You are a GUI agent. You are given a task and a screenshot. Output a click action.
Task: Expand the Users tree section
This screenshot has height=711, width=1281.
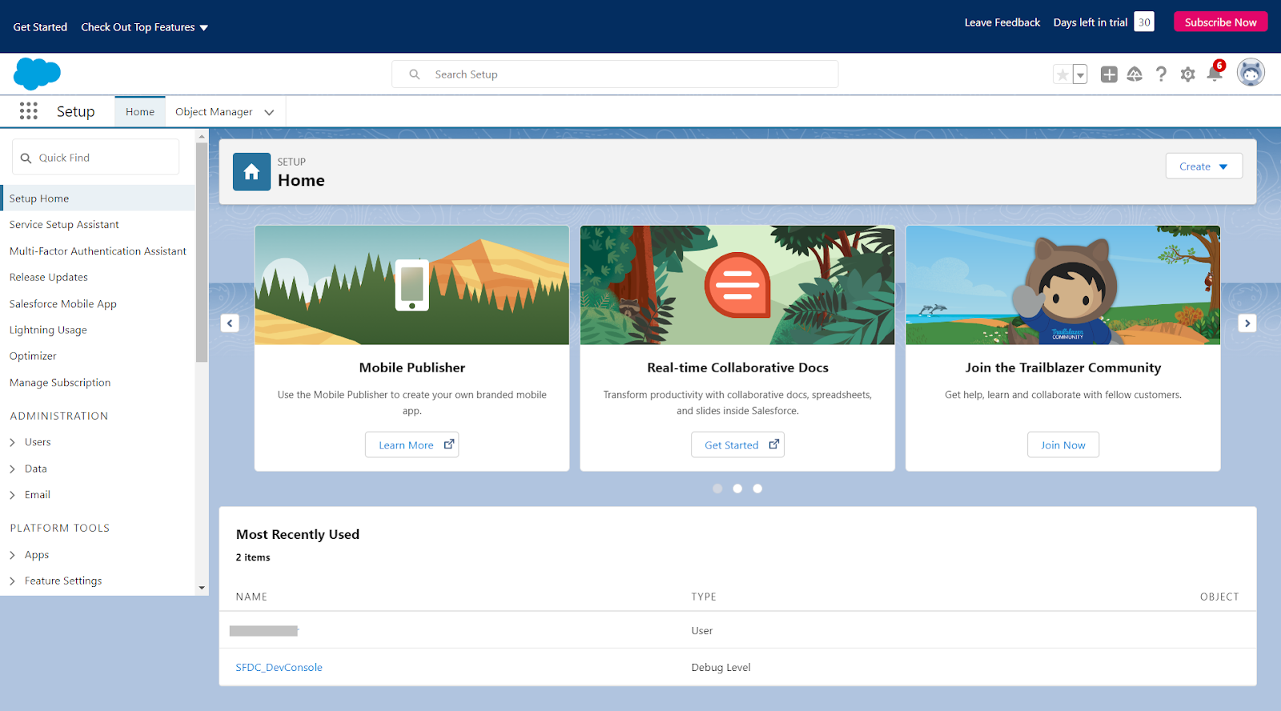pyautogui.click(x=13, y=442)
